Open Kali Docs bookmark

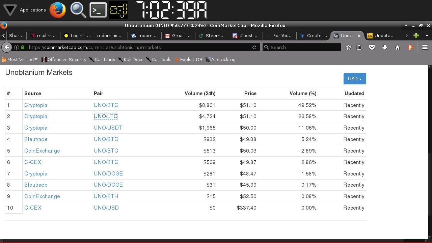130,59
